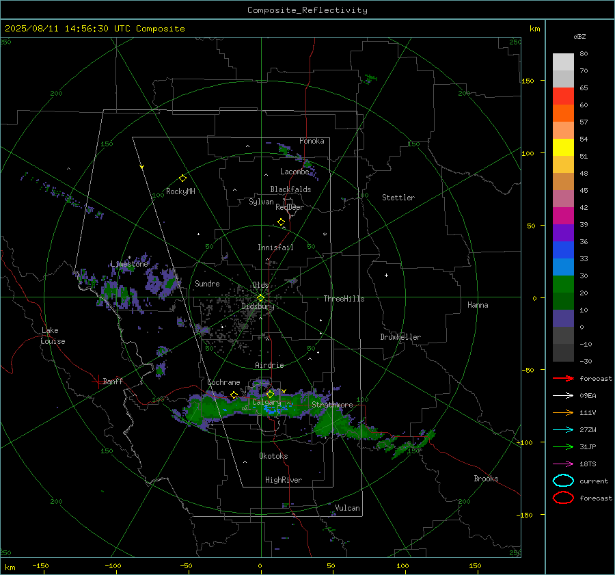Click the red forecast ellipse legend icon

coord(563,498)
